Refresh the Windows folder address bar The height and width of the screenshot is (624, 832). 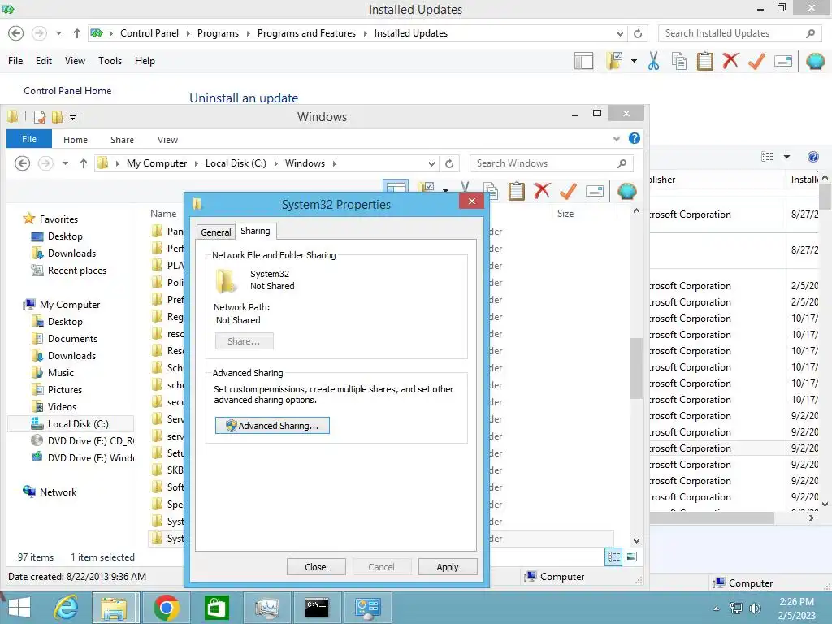449,163
